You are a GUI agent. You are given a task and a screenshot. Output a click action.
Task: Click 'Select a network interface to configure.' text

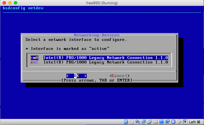[x=76, y=40]
